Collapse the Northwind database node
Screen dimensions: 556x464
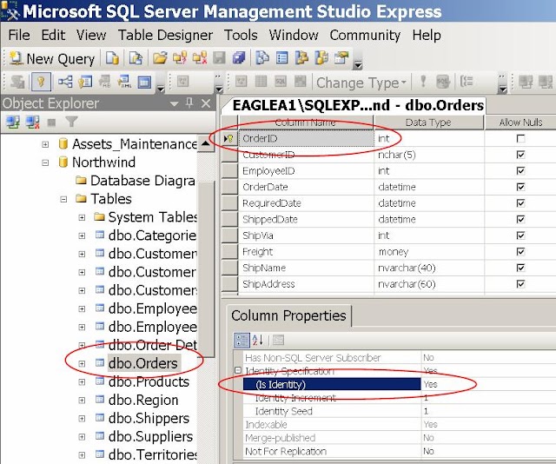tap(45, 162)
